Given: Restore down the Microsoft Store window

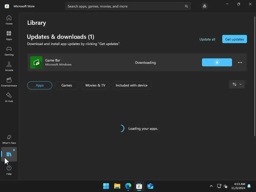Looking at the screenshot, I should coord(238,4).
